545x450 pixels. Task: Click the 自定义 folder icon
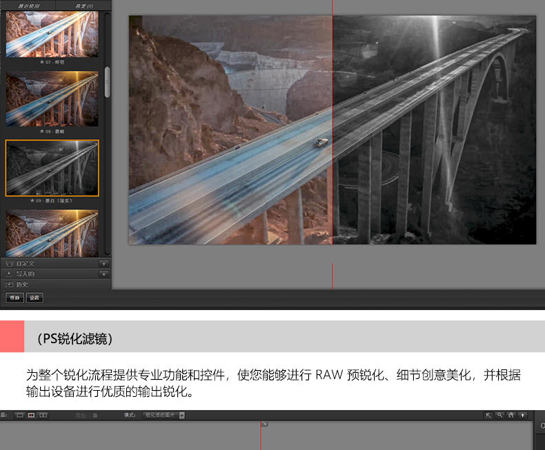pos(10,263)
